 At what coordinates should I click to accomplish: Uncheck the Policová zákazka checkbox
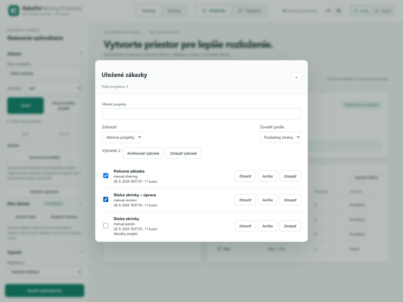pyautogui.click(x=106, y=176)
